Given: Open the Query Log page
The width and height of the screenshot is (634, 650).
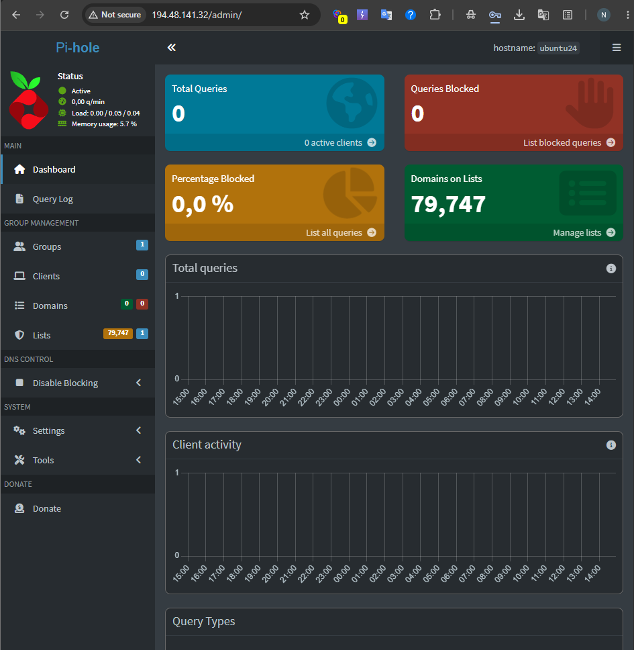Looking at the screenshot, I should pos(78,199).
